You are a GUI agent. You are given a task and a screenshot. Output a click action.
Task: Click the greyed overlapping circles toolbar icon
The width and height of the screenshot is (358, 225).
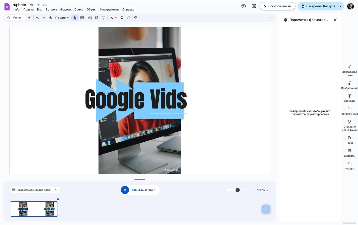tap(129, 18)
